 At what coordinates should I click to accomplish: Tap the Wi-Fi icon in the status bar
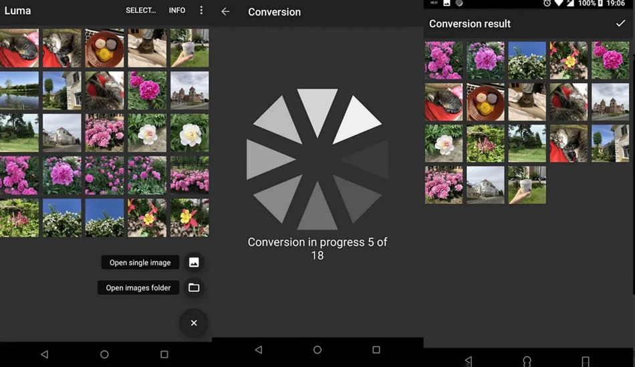tap(559, 3)
